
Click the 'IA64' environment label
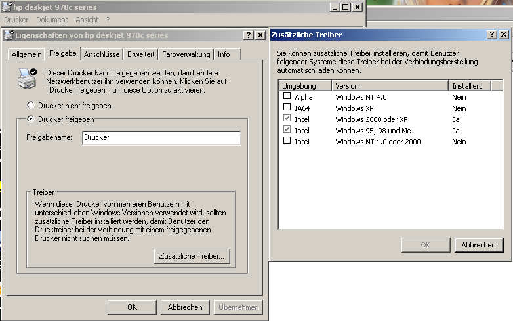tap(302, 108)
